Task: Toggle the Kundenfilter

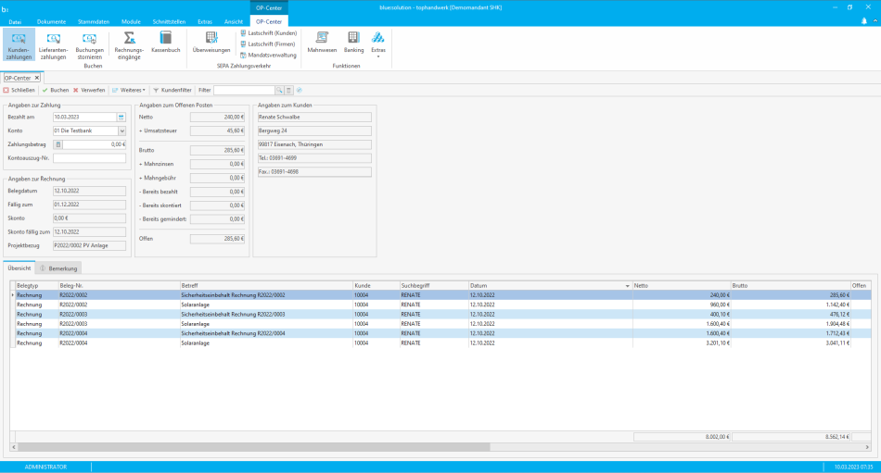Action: click(172, 91)
